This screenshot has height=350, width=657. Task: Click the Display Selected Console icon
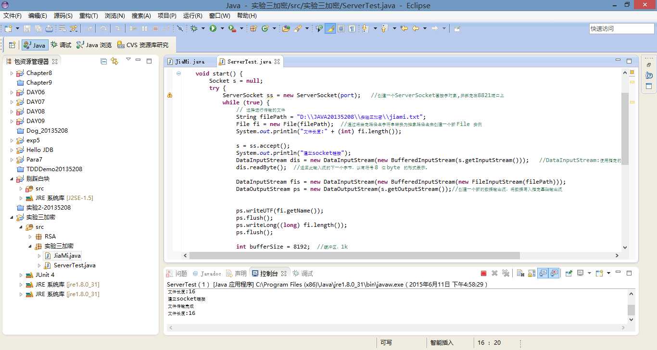coord(581,273)
